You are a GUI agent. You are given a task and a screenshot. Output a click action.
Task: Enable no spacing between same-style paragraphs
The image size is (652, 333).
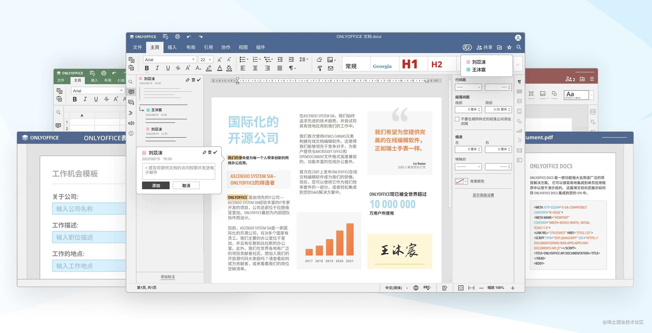coord(457,119)
